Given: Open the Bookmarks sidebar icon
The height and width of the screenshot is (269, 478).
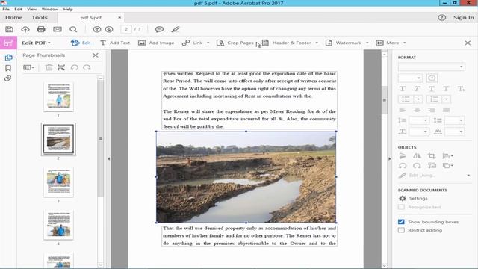Looking at the screenshot, I should (x=8, y=68).
